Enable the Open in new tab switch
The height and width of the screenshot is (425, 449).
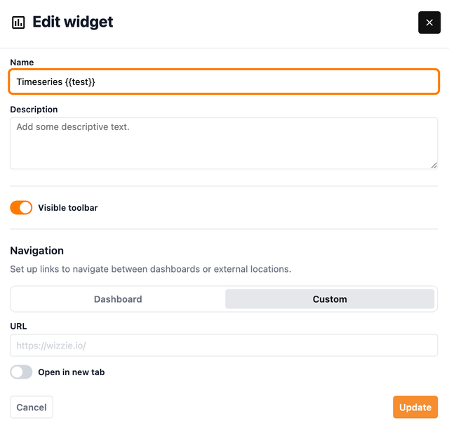coord(21,372)
